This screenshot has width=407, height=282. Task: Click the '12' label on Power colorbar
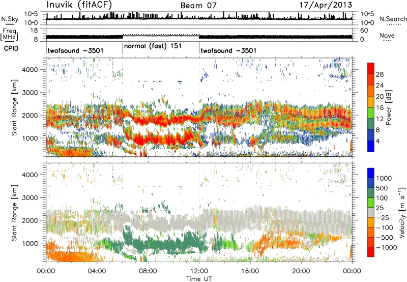(x=380, y=119)
